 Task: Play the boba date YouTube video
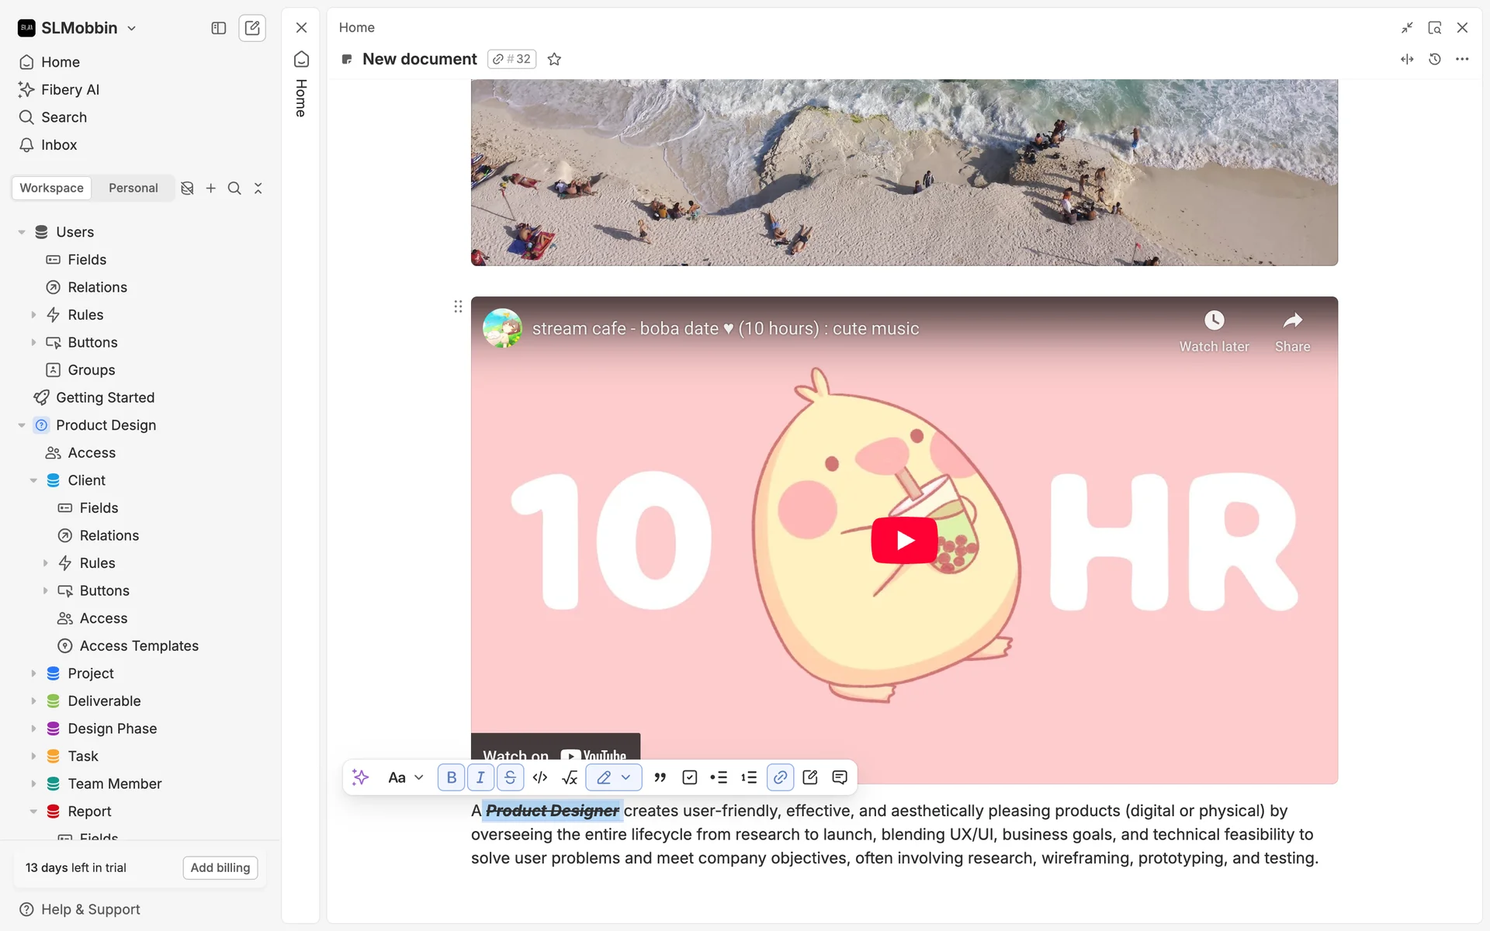click(904, 540)
